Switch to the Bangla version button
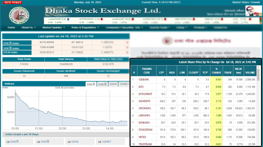The image size is (263, 147). click(12, 3)
